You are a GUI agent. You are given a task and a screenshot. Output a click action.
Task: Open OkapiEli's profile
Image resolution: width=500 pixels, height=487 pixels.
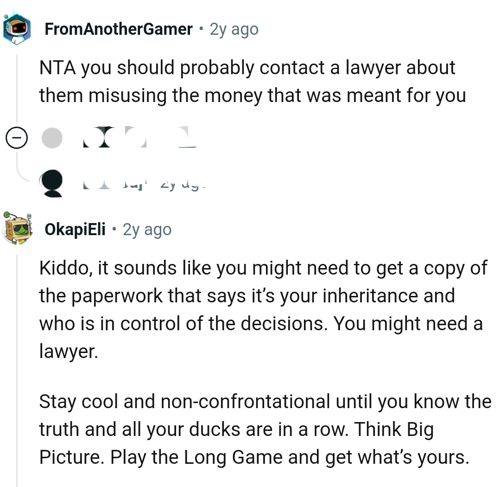point(74,229)
